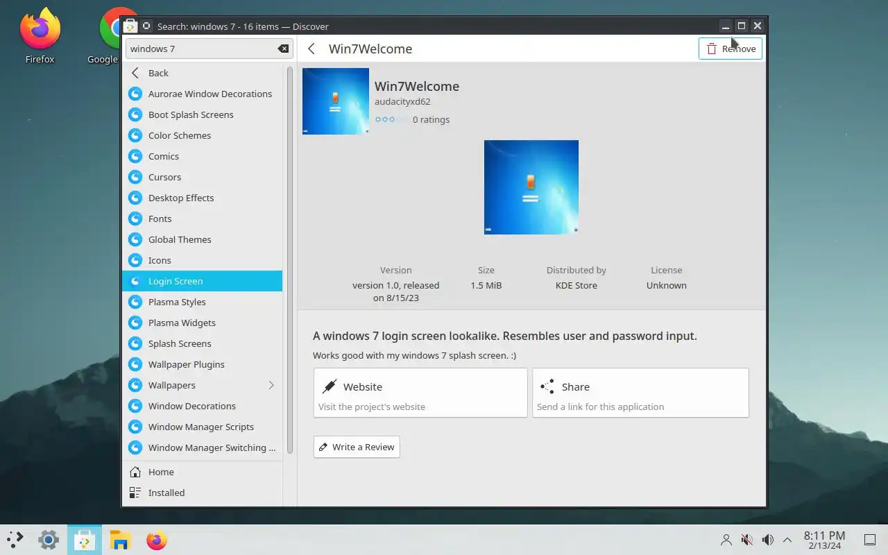Click the Window Decorations category icon
The height and width of the screenshot is (555, 888).
135,406
